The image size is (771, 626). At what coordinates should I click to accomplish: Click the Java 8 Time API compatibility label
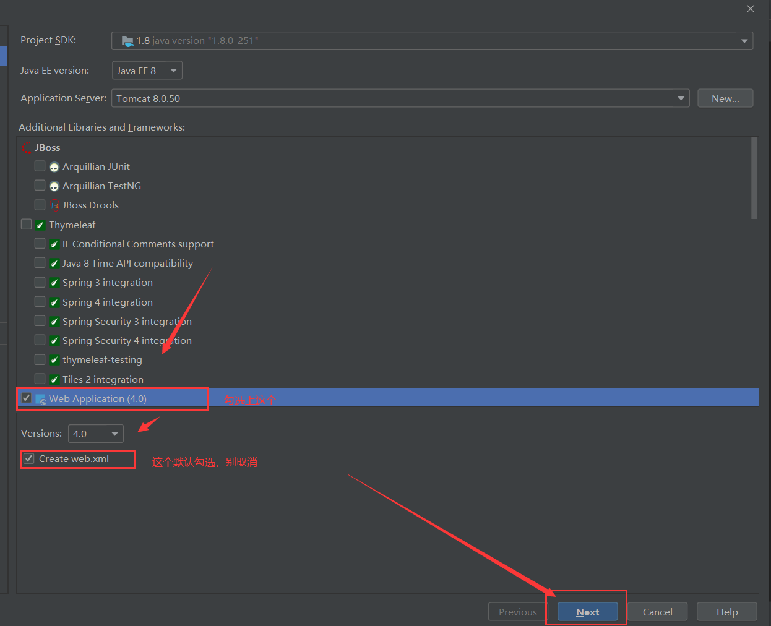127,264
